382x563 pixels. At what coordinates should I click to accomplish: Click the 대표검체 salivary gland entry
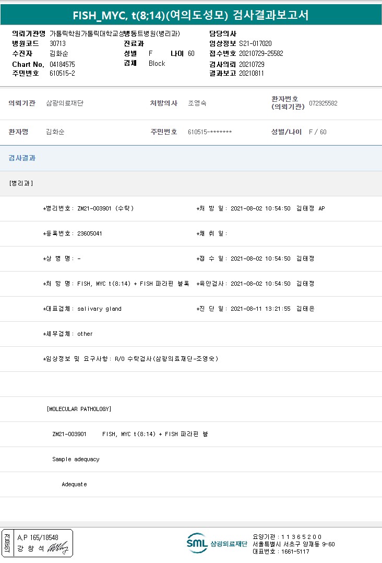[99, 309]
